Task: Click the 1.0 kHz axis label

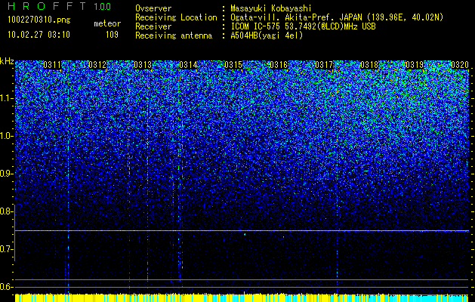Action: pyautogui.click(x=6, y=136)
